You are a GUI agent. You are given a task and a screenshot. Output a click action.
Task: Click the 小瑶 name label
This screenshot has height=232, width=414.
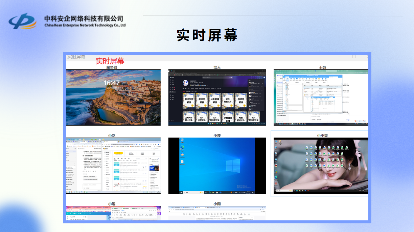112,204
